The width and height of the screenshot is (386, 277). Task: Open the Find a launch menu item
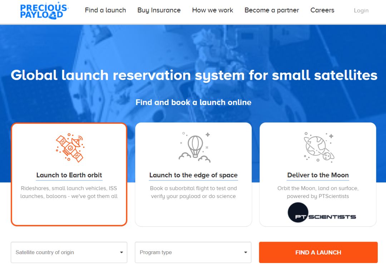pos(105,10)
